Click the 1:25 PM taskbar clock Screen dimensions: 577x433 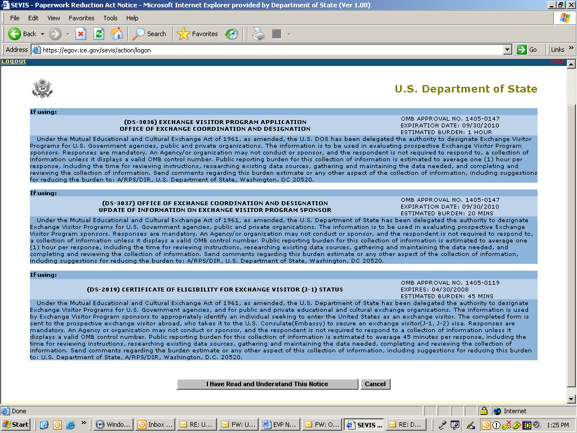coord(558,425)
